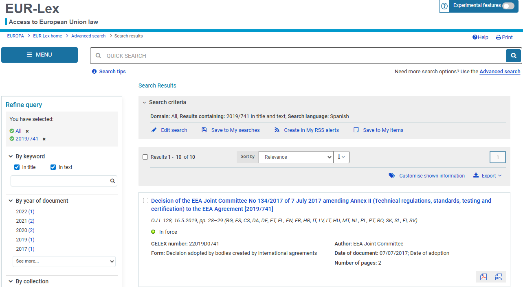Remove the 2019/741 selected filter

(44, 139)
